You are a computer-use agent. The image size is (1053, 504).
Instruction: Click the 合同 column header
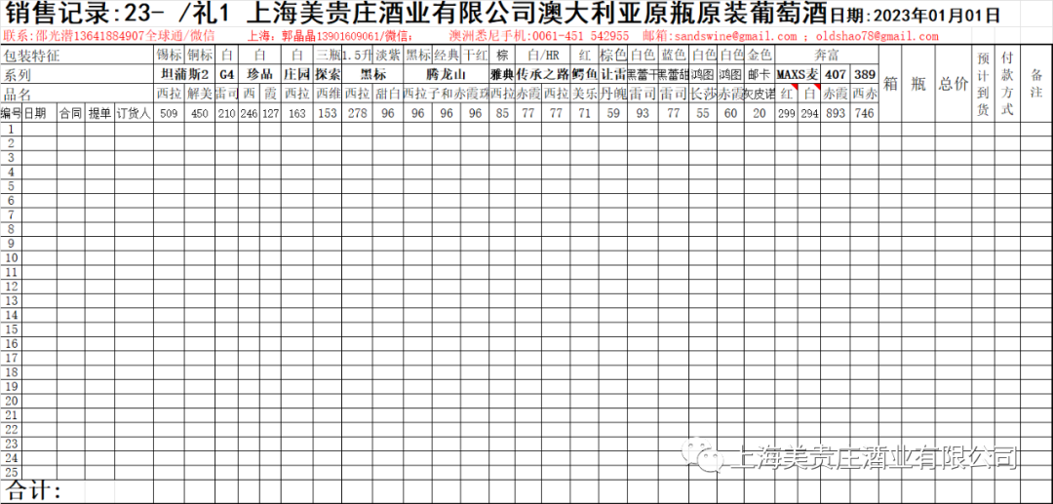70,113
